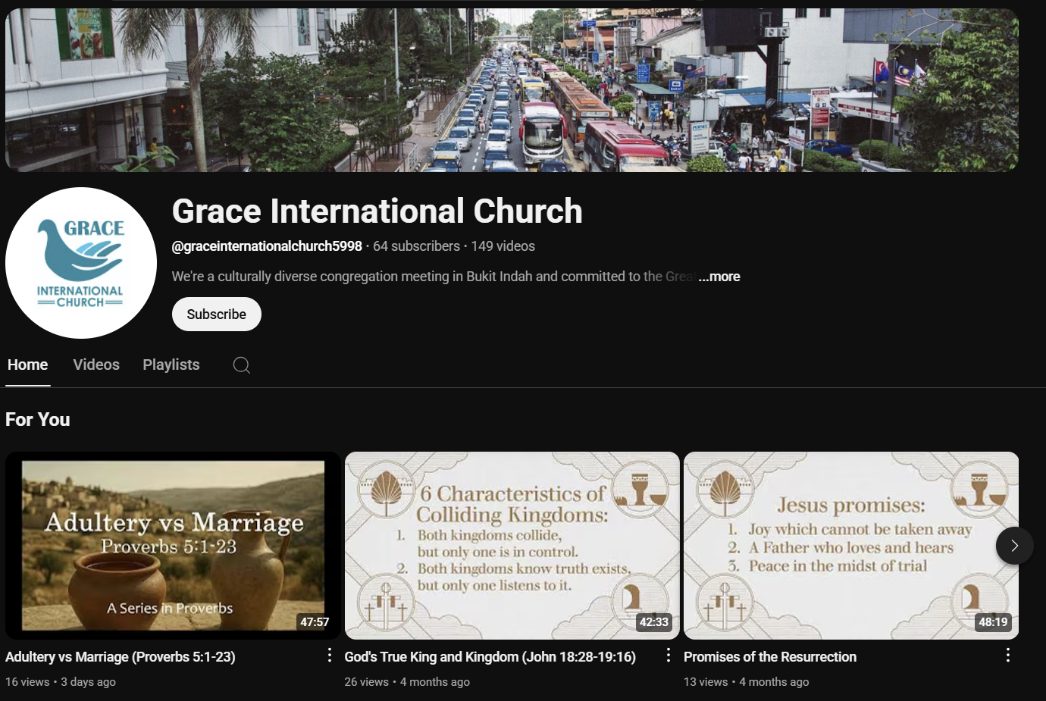Expand channel description with ...more
The height and width of the screenshot is (701, 1046).
pos(719,277)
